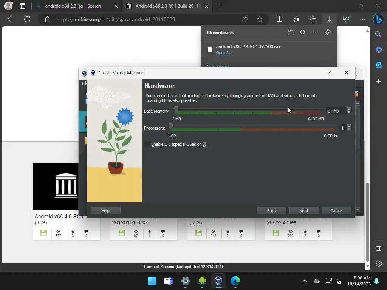The image size is (387, 290).
Task: Open the Windows Start menu
Action: [152, 281]
